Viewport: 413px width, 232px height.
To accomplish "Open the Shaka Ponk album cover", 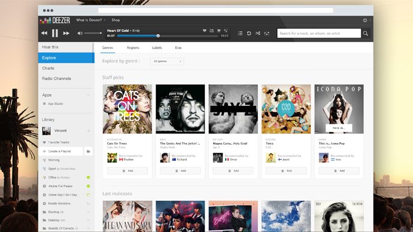I will [180, 109].
